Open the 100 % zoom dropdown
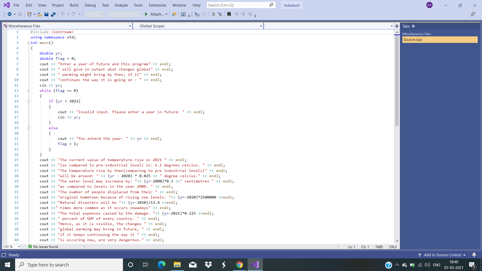This screenshot has height=271, width=482. tap(19, 247)
